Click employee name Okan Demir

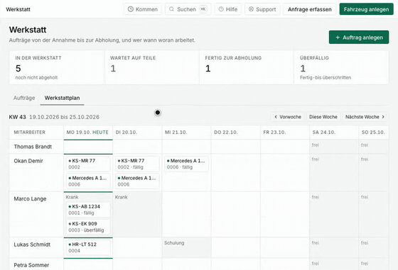point(28,161)
